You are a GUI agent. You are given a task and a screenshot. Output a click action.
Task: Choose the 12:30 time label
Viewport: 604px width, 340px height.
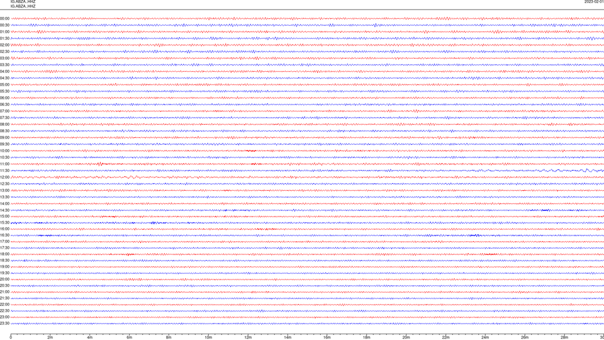coord(4,184)
